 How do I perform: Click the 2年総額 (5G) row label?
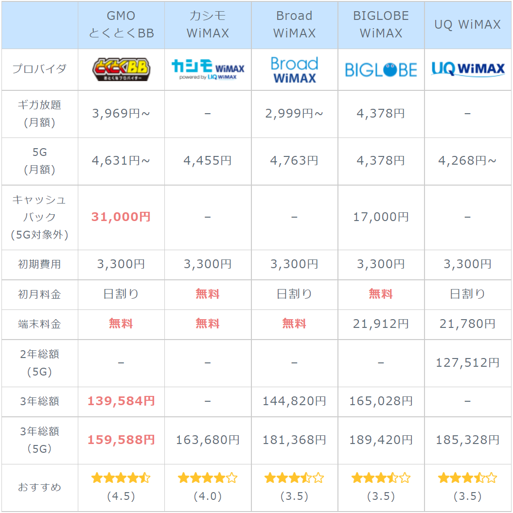[39, 363]
